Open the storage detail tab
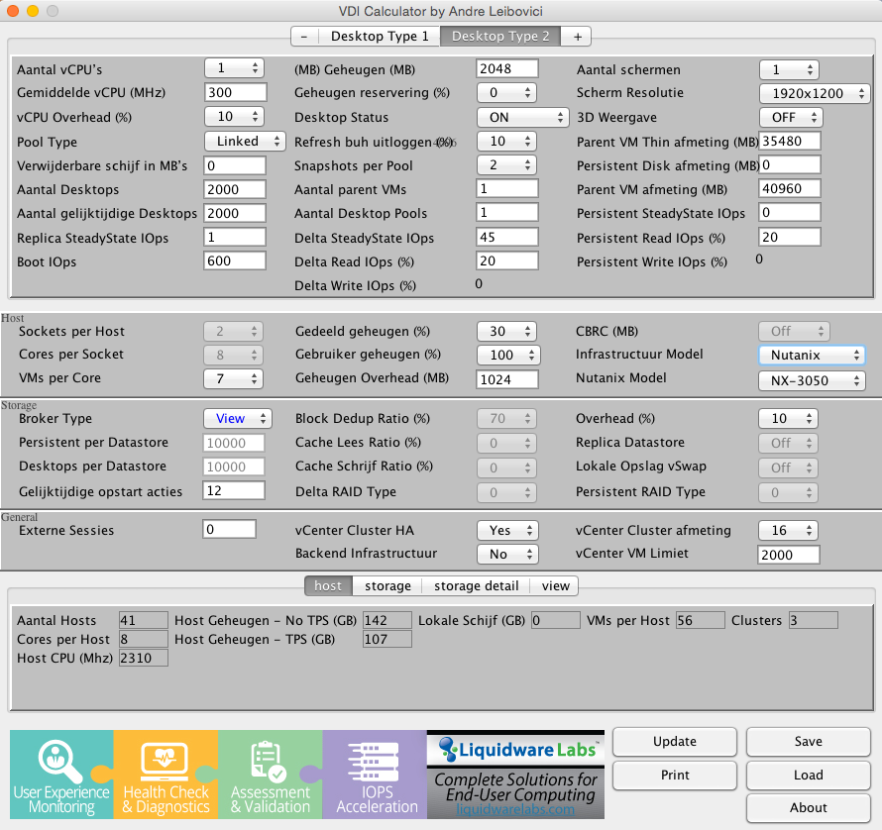The image size is (882, 830). tap(476, 586)
